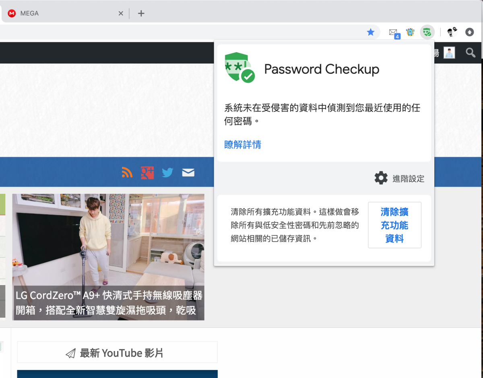Click the Password Checkup extension icon
483x378 pixels.
pos(427,32)
